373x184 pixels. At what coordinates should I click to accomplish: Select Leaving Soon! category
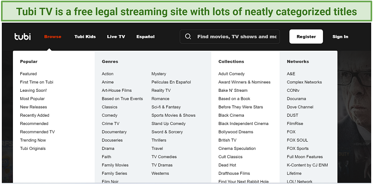tap(33, 90)
